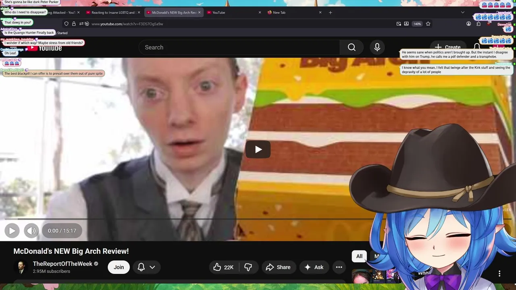Share the Big Arch Review video
Viewport: 516px width, 290px height.
[x=278, y=267]
